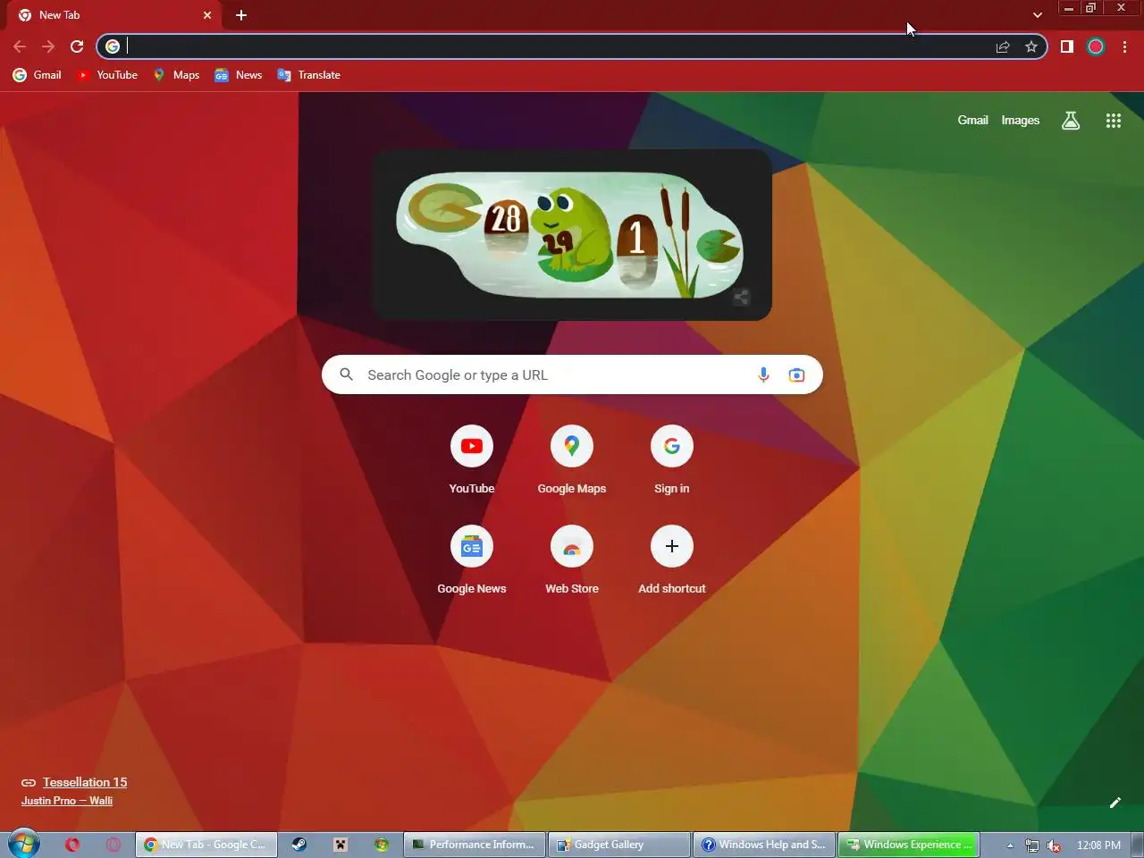Open the Gmail bookmark

[38, 75]
